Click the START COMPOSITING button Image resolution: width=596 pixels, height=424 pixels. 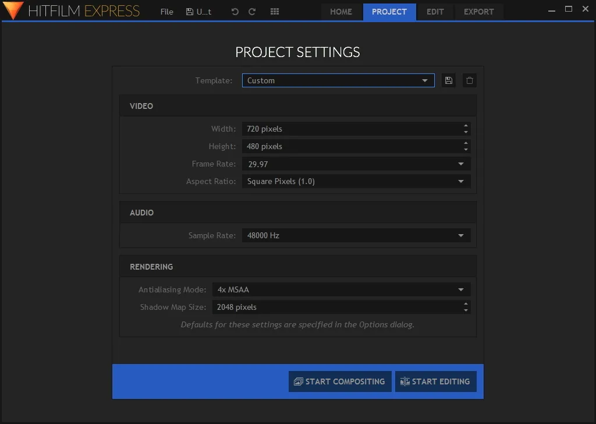(340, 381)
